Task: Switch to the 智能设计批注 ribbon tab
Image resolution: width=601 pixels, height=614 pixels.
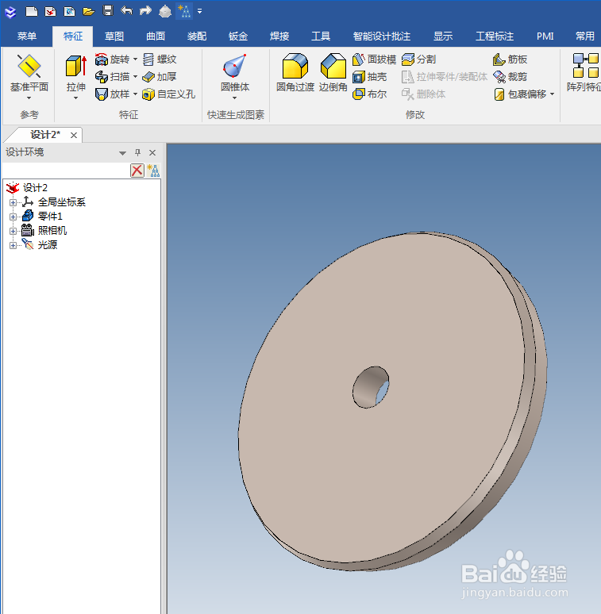Action: [381, 36]
